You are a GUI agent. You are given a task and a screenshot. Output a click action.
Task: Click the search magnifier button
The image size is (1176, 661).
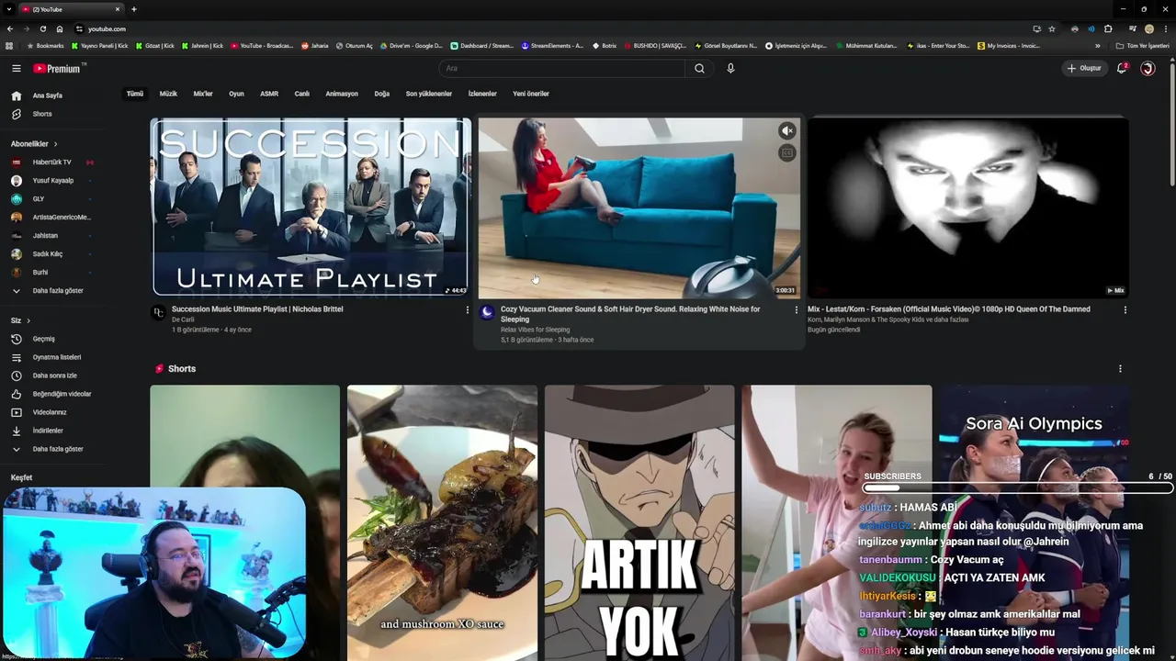pos(699,68)
